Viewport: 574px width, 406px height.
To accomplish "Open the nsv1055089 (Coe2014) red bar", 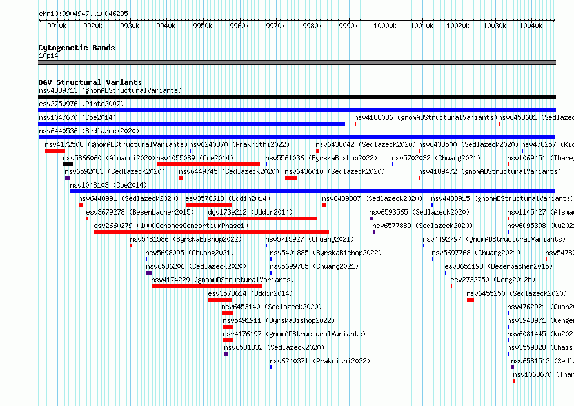I will pos(208,164).
